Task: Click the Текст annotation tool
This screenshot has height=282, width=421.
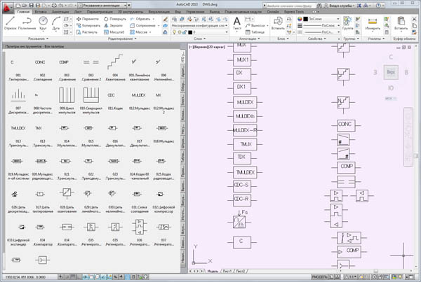Action: point(236,23)
